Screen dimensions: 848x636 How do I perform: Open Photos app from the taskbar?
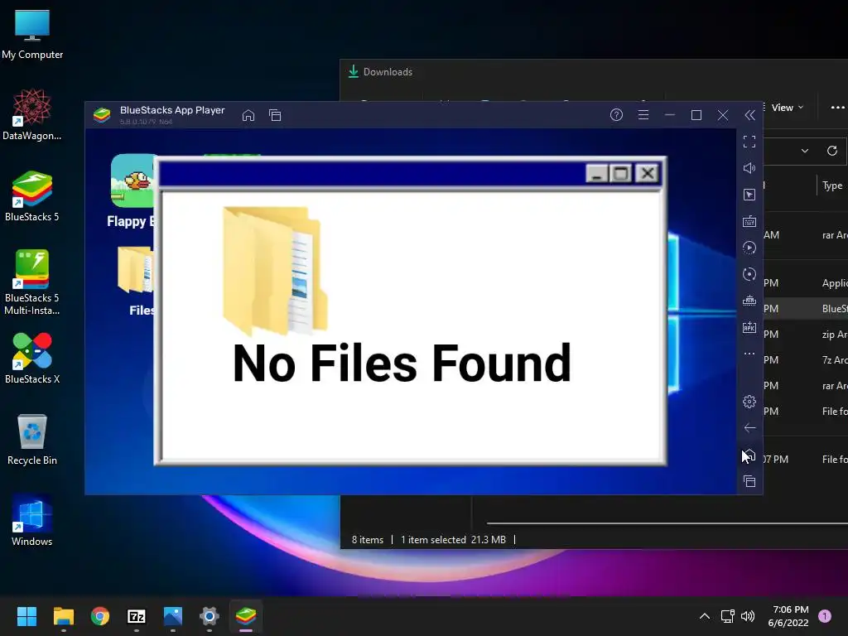(173, 616)
